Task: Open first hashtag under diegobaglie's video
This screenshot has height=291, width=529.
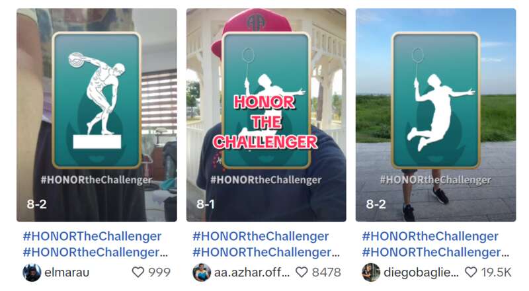Action: (x=430, y=236)
